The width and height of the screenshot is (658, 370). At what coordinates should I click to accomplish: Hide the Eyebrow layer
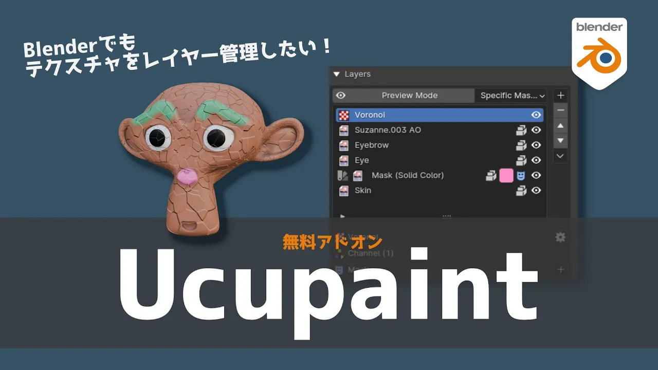pyautogui.click(x=536, y=145)
